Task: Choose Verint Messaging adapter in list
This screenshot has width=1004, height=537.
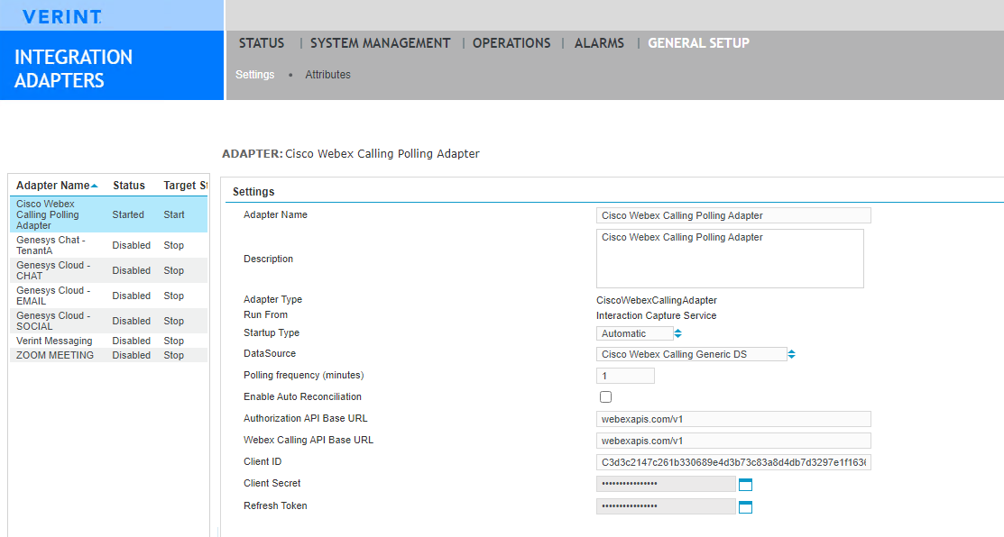Action: click(x=54, y=341)
